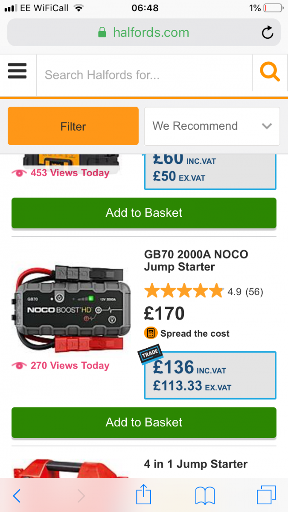Open the hamburger menu
288x512 pixels.
[17, 71]
